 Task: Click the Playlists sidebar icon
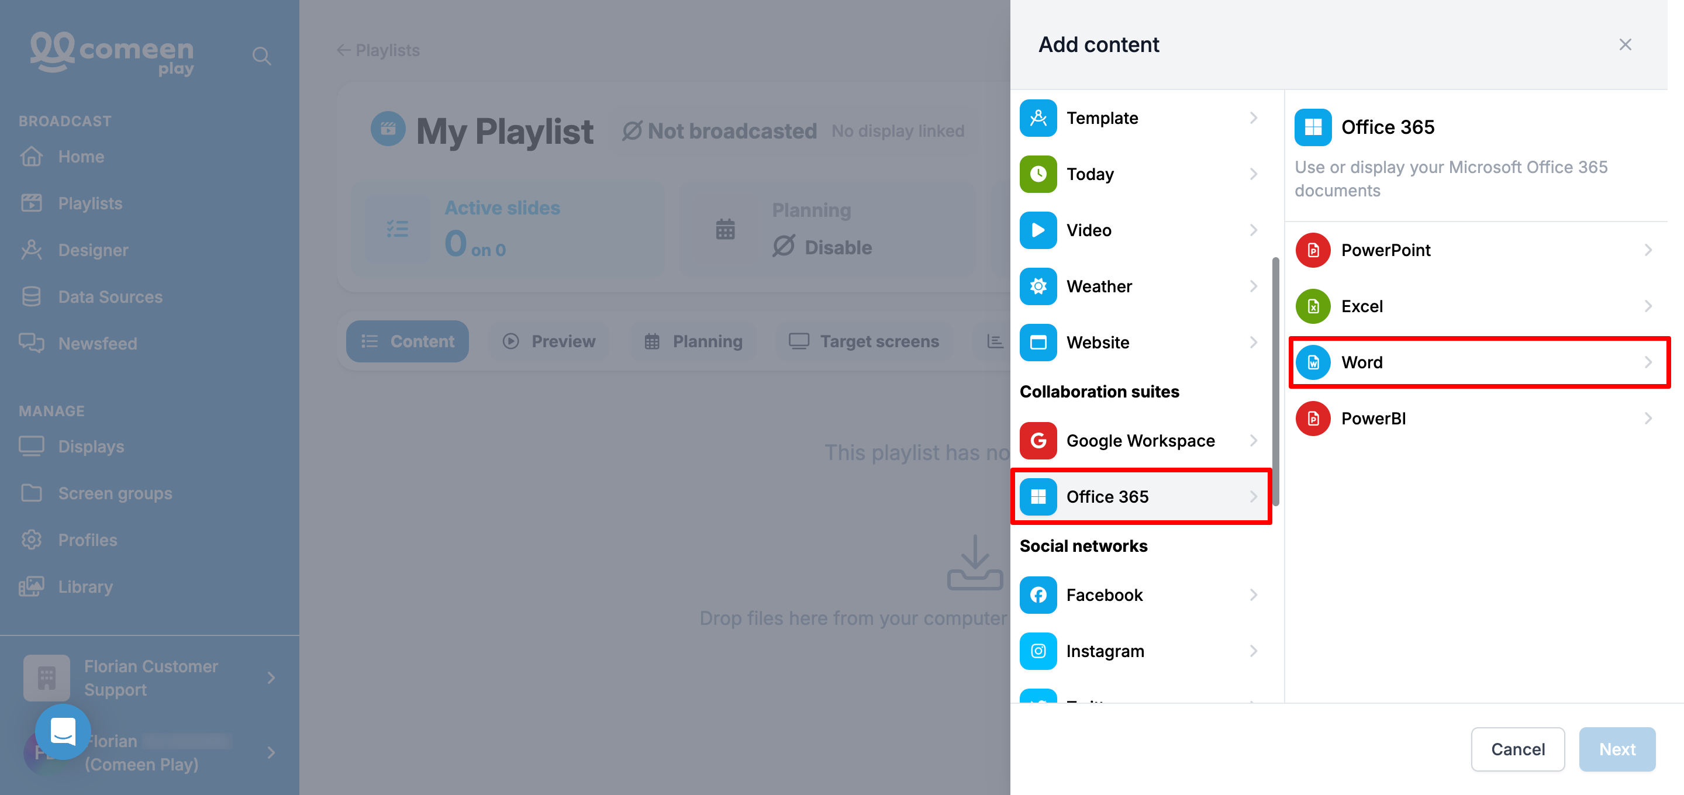[x=32, y=203]
